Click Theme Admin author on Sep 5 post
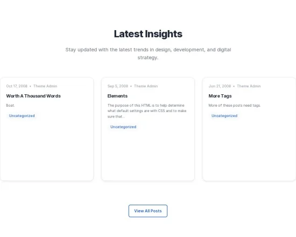This screenshot has width=296, height=237. [x=146, y=86]
